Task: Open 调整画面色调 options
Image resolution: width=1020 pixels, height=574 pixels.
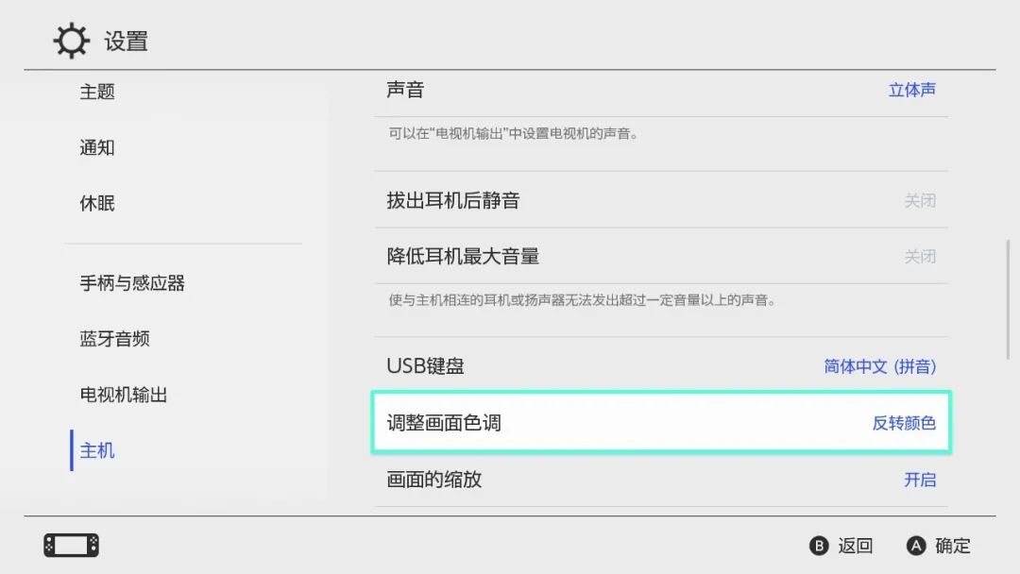Action: click(661, 423)
